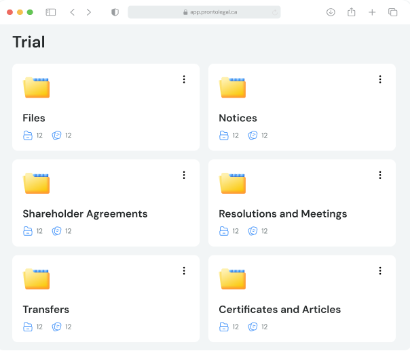Toggle the browser sidebar panel
410x351 pixels.
(51, 12)
